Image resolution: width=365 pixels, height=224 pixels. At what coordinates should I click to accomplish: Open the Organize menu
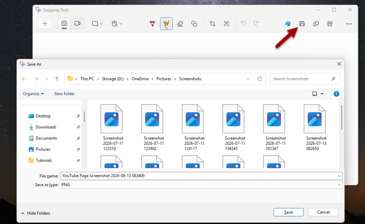(x=33, y=94)
